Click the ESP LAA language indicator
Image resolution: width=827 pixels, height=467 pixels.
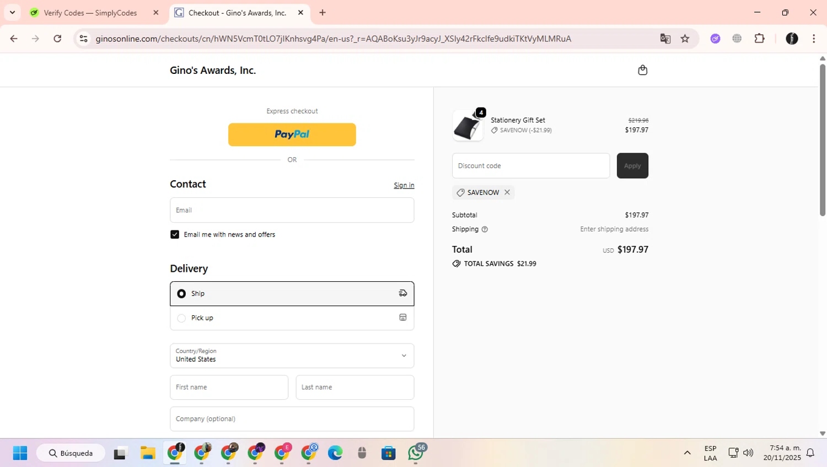[x=710, y=453]
